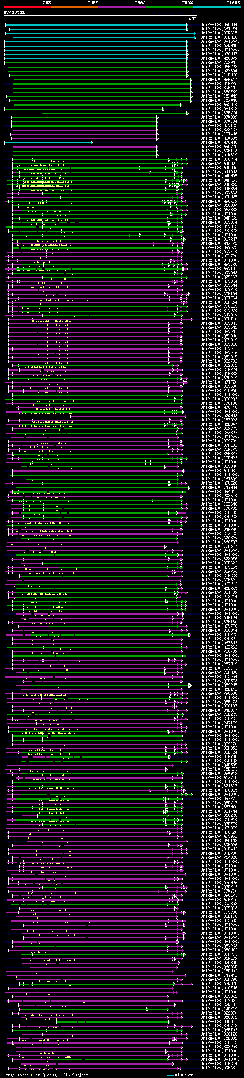Select the UniRef100_A7QNM5 label
Viewport: 244px width, 1078px height.
(x=219, y=46)
